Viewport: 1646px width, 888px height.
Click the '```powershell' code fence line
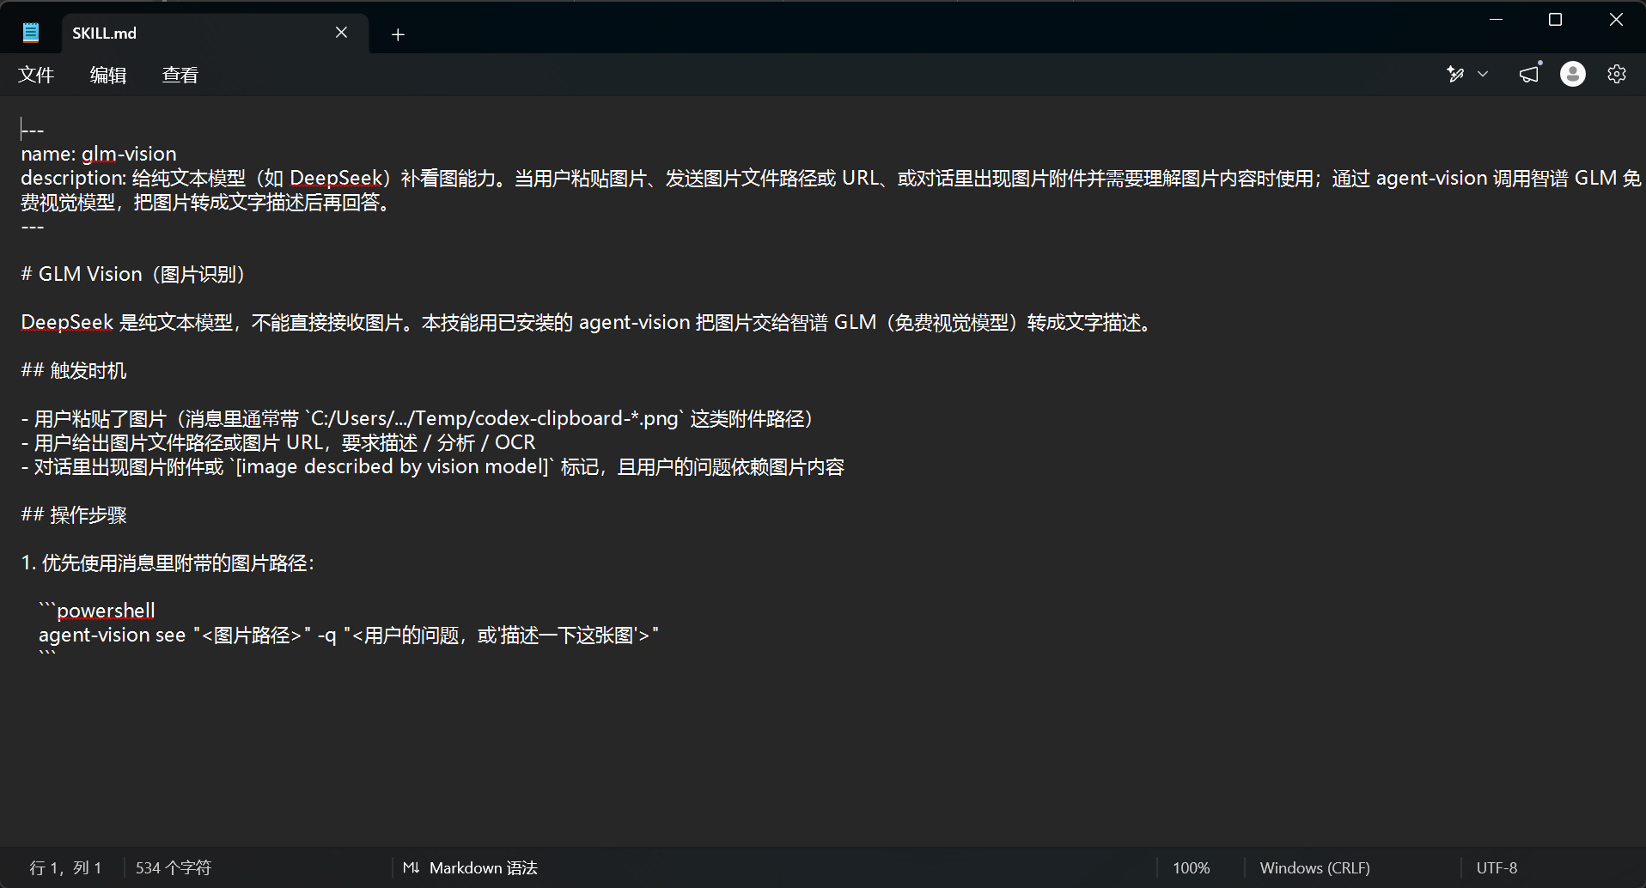(x=97, y=611)
